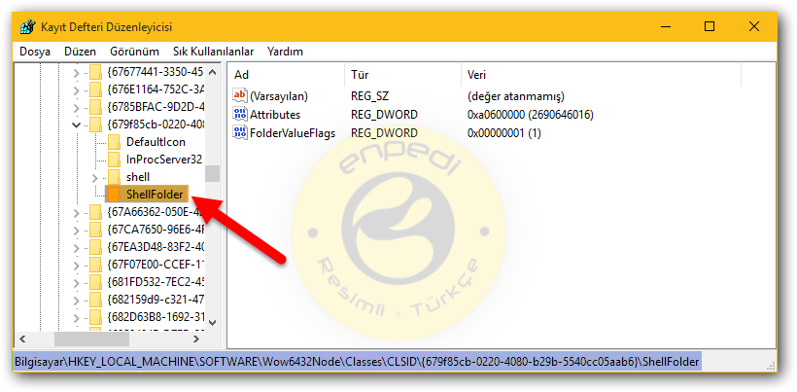Click the shell folder icon

(114, 177)
